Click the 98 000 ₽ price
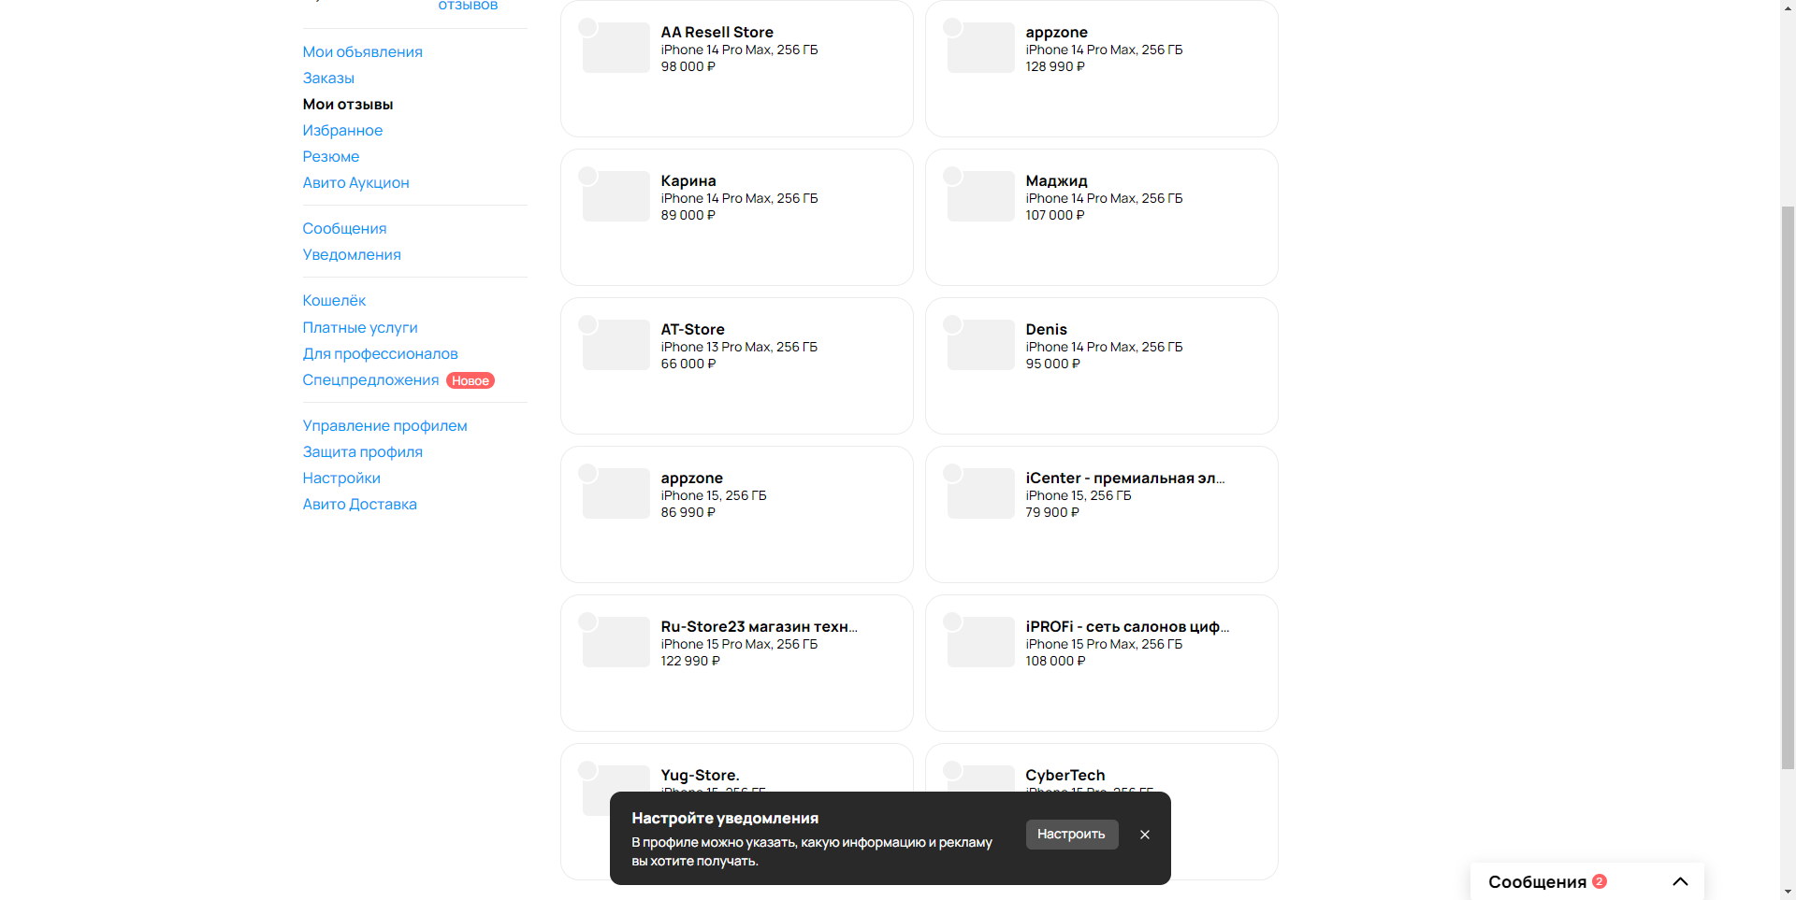This screenshot has height=900, width=1796. pos(688,66)
